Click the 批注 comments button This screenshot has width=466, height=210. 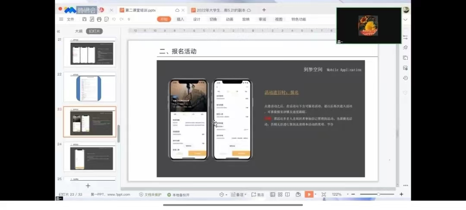258,194
